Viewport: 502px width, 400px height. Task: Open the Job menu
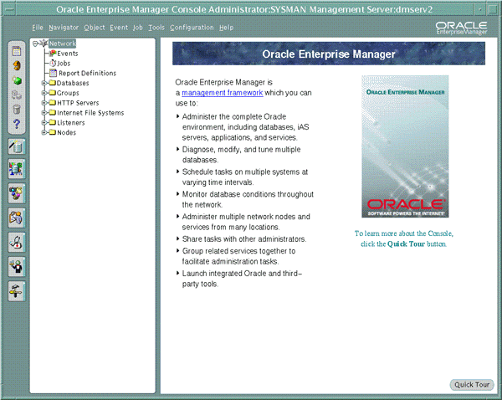tap(138, 28)
